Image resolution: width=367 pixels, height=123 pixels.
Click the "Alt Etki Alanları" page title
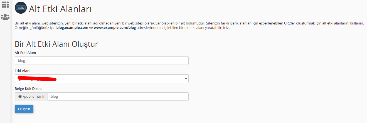pos(60,9)
